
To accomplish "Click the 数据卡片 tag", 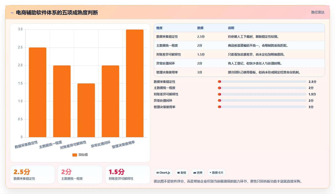I will [217, 173].
